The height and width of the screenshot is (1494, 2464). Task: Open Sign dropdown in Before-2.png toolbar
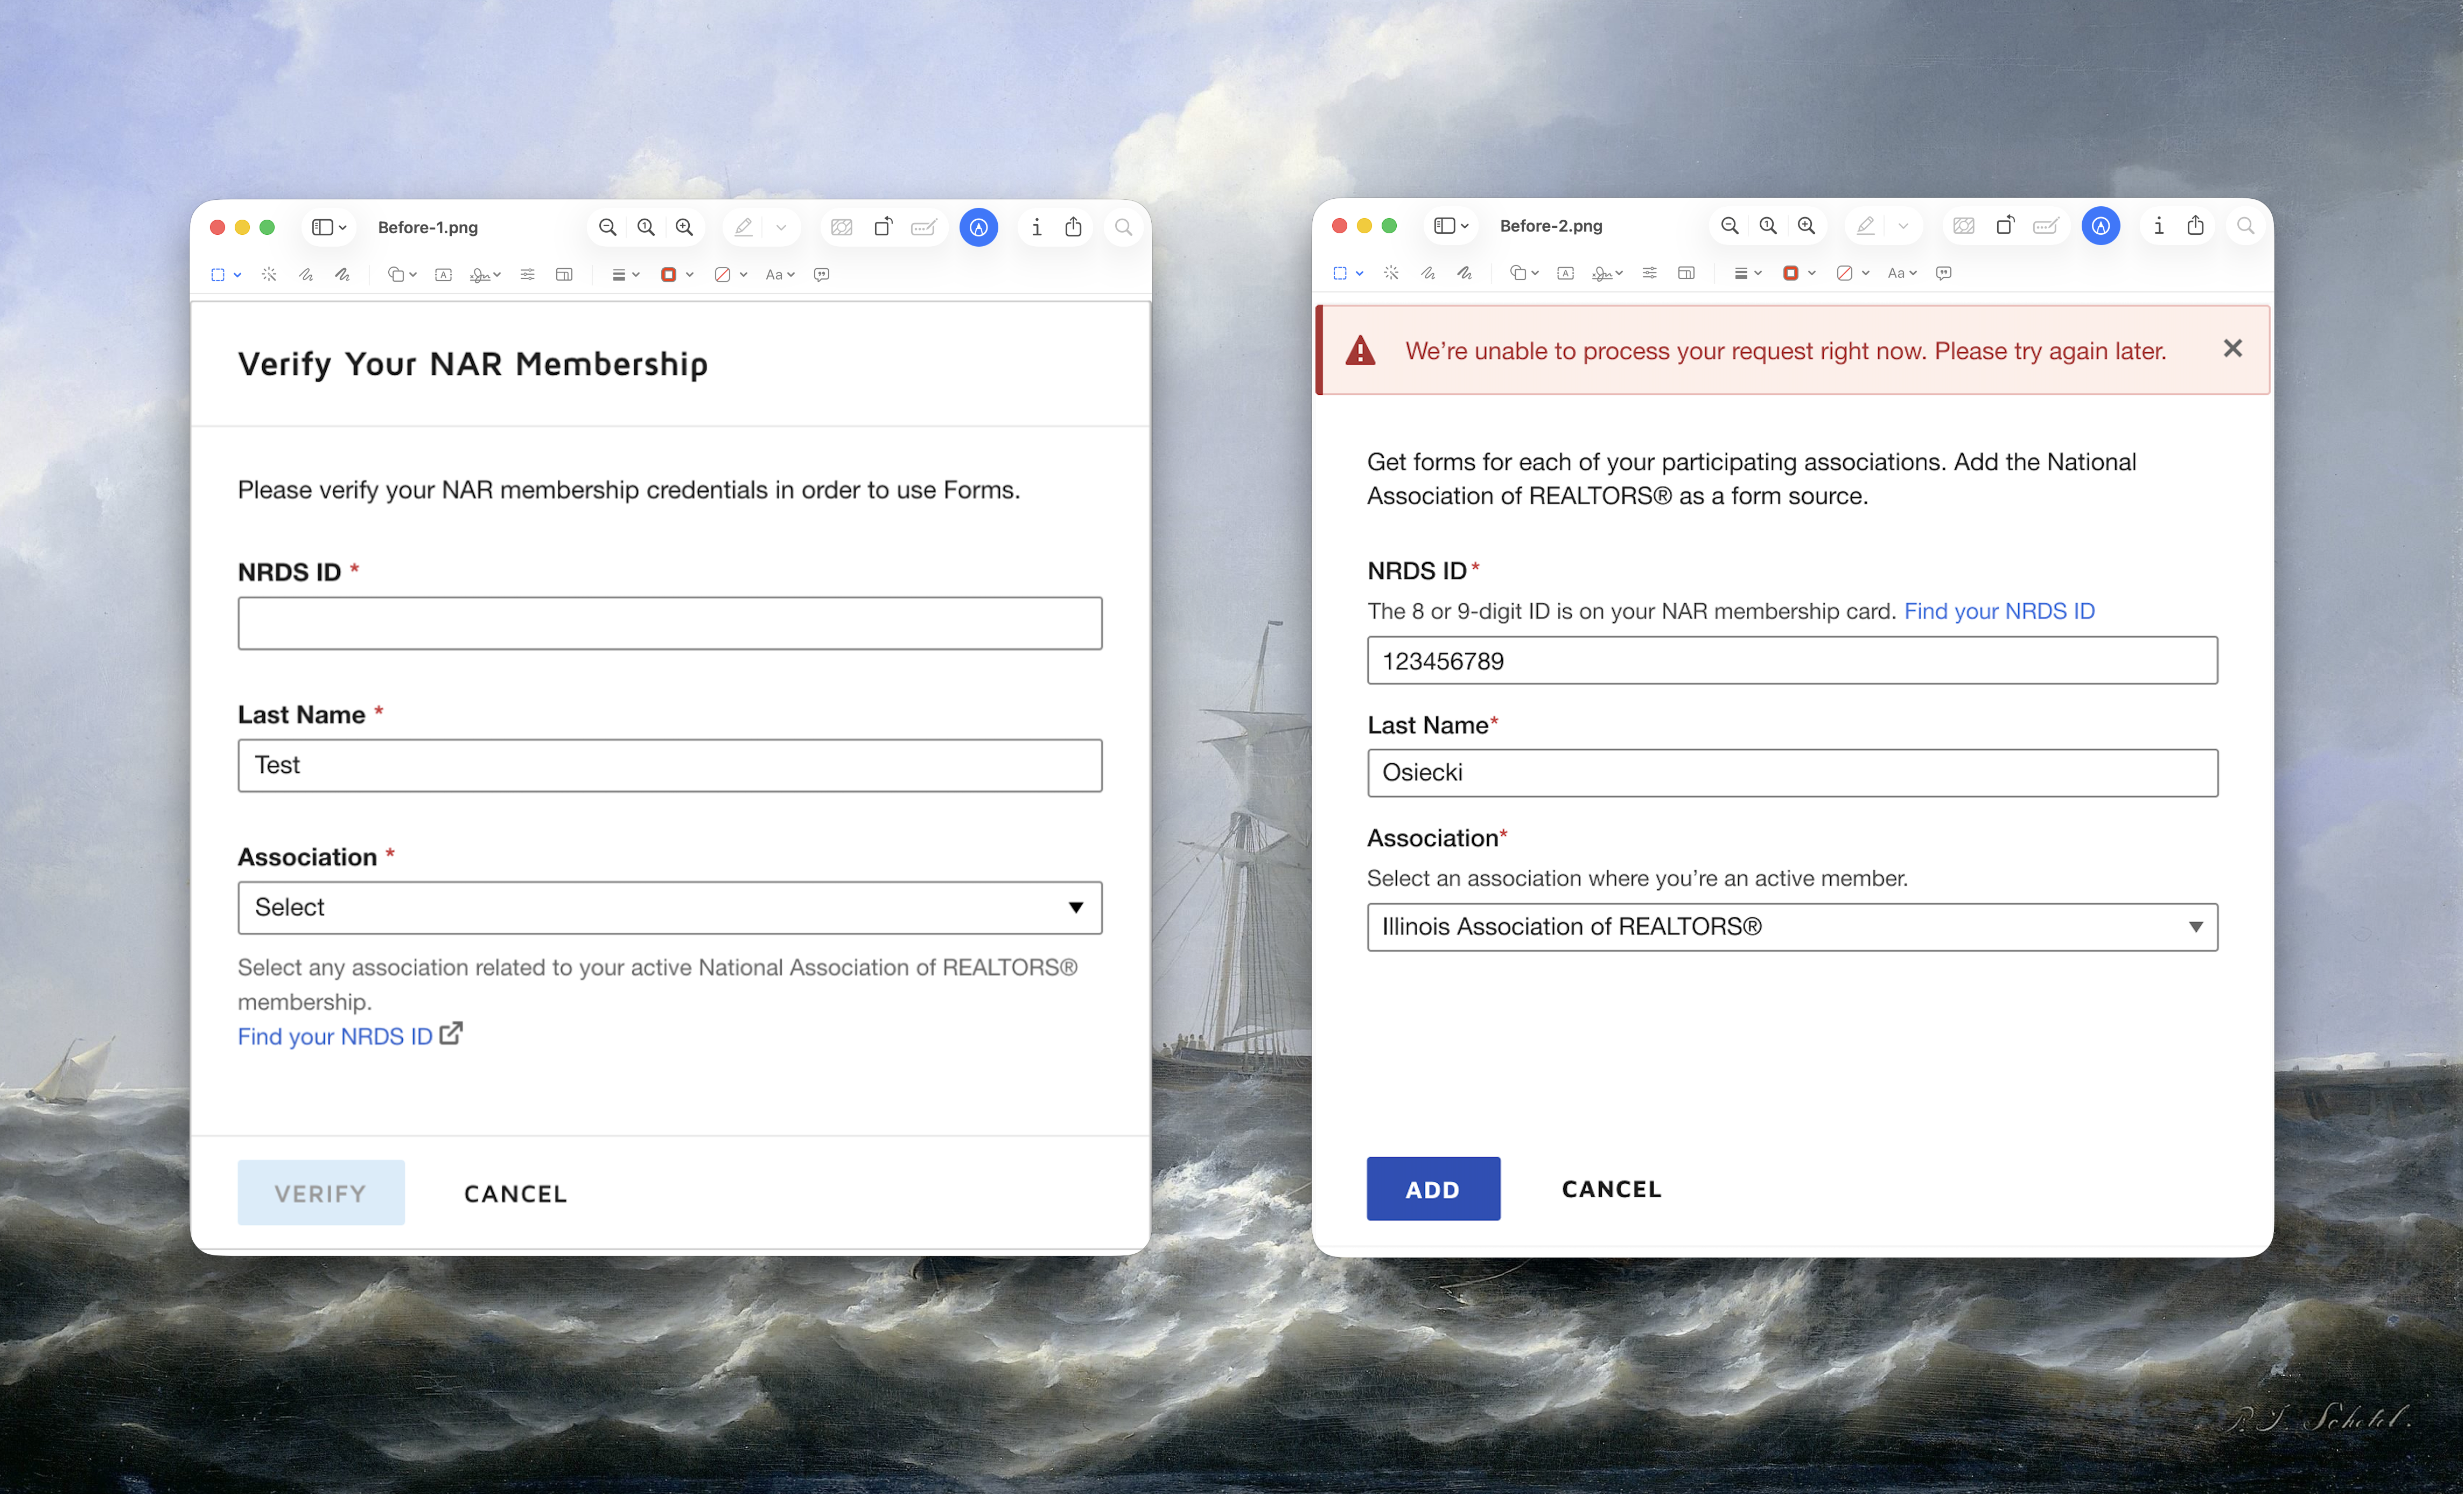pyautogui.click(x=1608, y=273)
